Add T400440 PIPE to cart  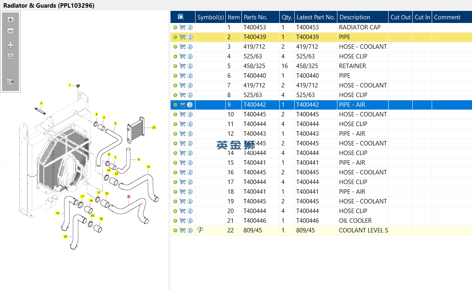click(183, 75)
